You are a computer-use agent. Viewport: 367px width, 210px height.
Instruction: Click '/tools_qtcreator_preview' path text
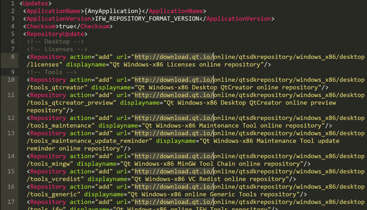(x=70, y=102)
